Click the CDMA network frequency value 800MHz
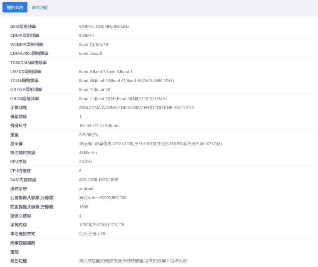The image size is (318, 267). pyautogui.click(x=86, y=35)
